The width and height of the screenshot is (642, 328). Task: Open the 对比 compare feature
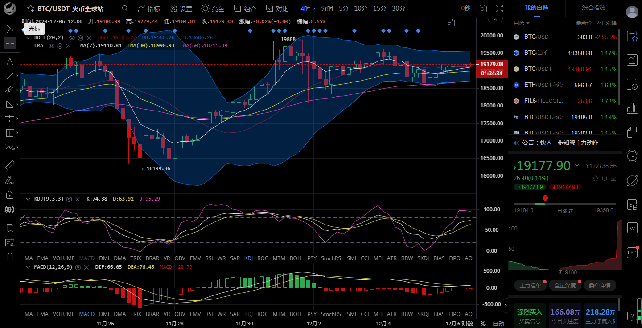tap(277, 8)
